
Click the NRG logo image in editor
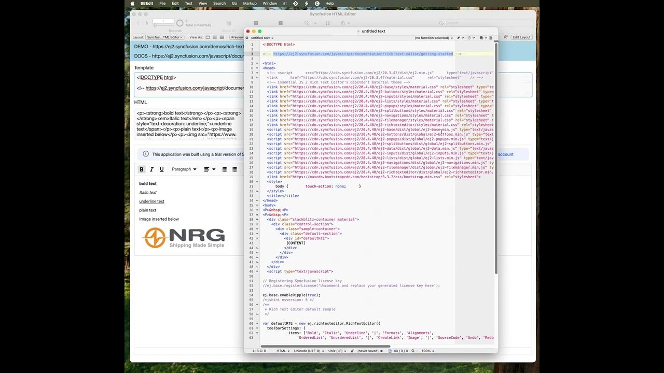pos(184,238)
